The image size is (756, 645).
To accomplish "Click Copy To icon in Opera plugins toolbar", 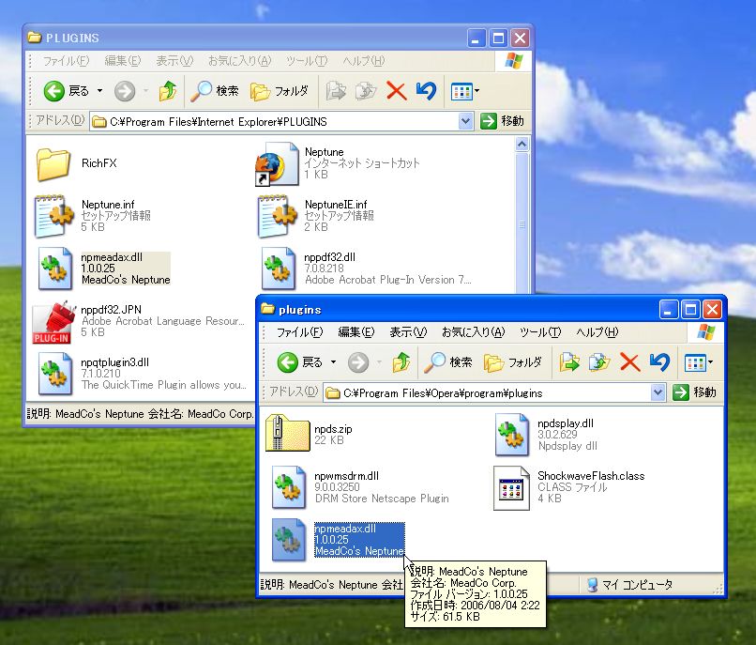I will [x=599, y=362].
